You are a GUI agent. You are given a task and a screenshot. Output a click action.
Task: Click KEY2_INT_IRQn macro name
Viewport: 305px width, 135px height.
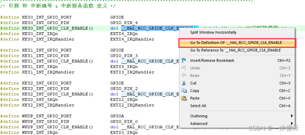click(x=40, y=99)
